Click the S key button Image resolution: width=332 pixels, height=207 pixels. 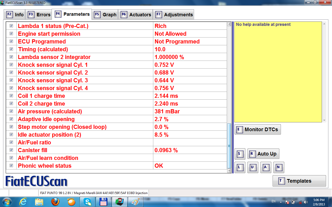pyautogui.click(x=240, y=154)
